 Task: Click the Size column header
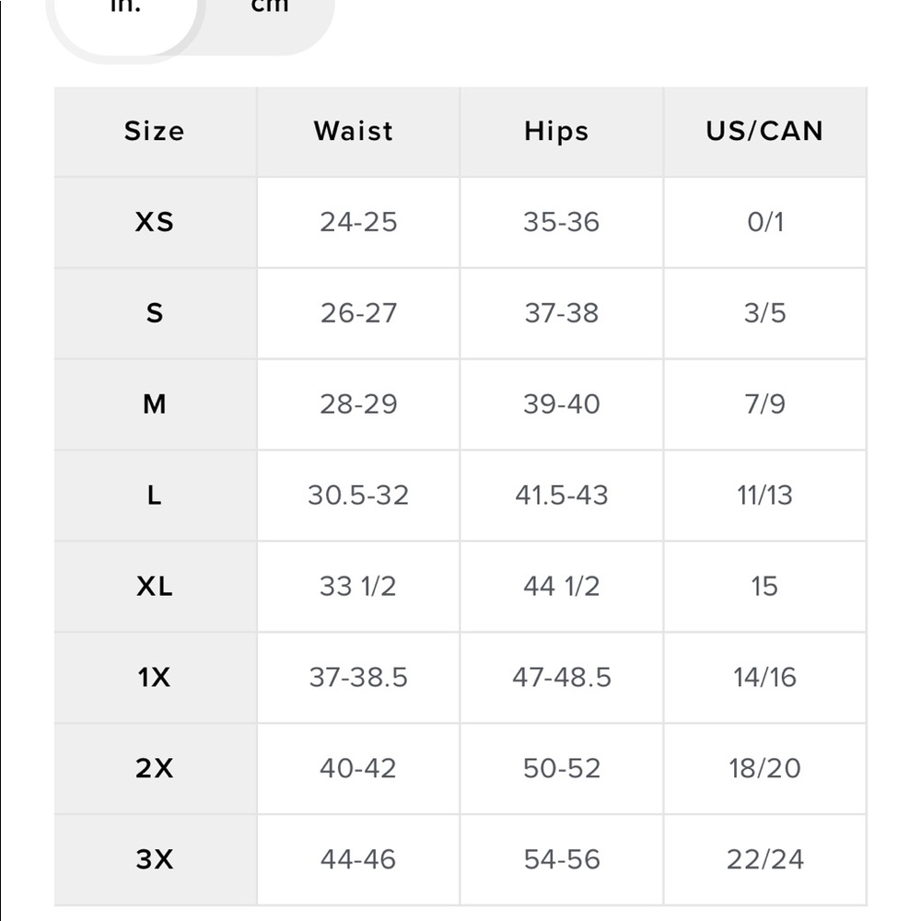coord(155,132)
